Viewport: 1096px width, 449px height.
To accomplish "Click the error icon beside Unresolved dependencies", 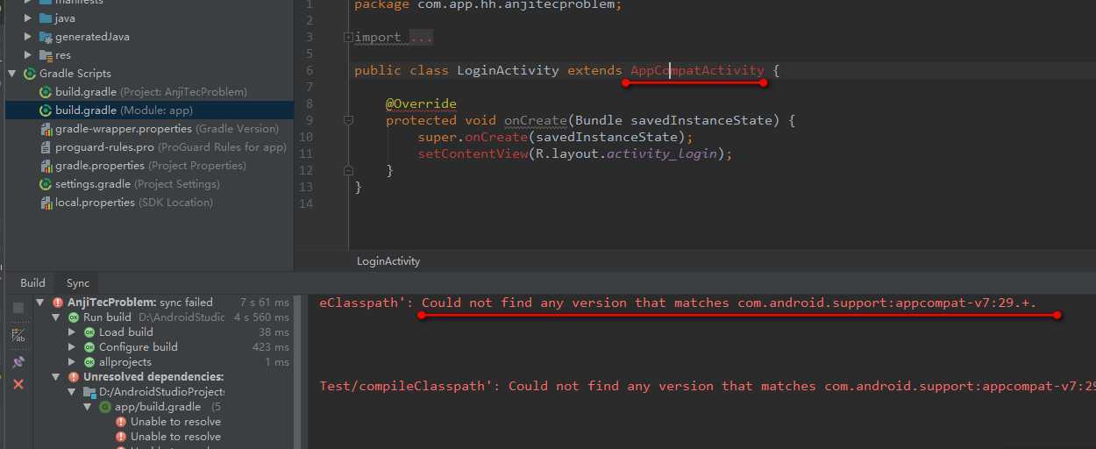I will [x=74, y=377].
